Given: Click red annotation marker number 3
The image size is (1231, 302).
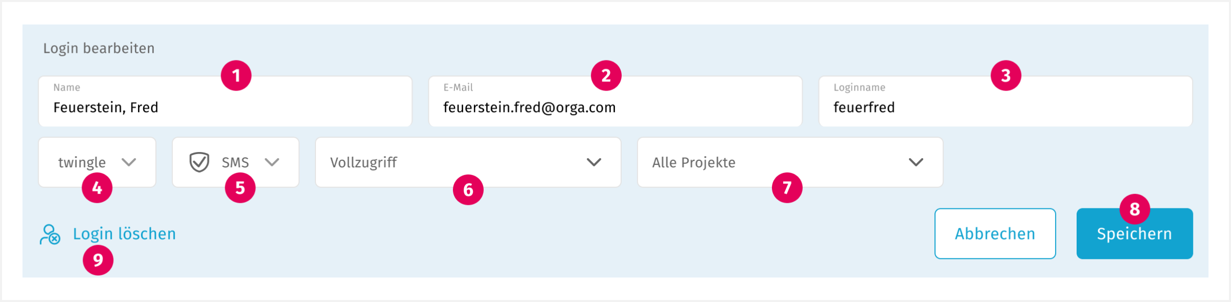Looking at the screenshot, I should pos(1005,76).
